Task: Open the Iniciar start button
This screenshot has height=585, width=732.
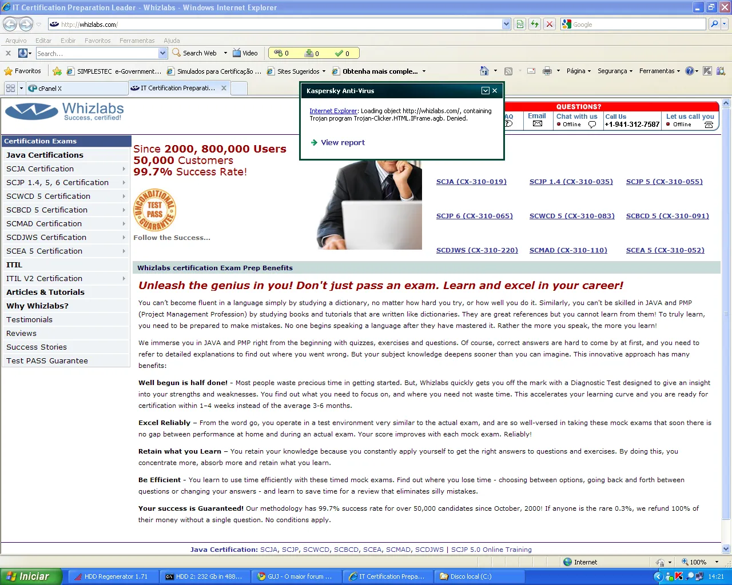Action: (x=31, y=576)
